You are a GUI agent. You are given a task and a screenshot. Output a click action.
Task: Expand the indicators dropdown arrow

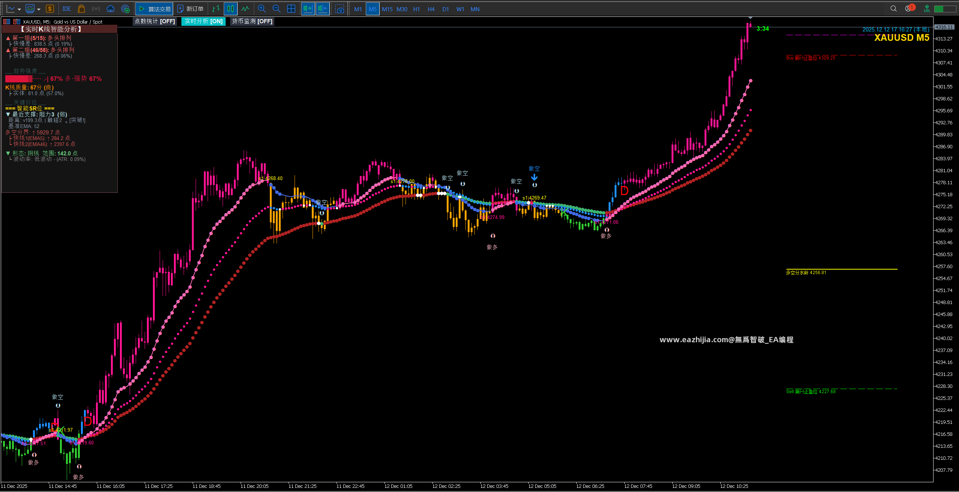(39, 9)
